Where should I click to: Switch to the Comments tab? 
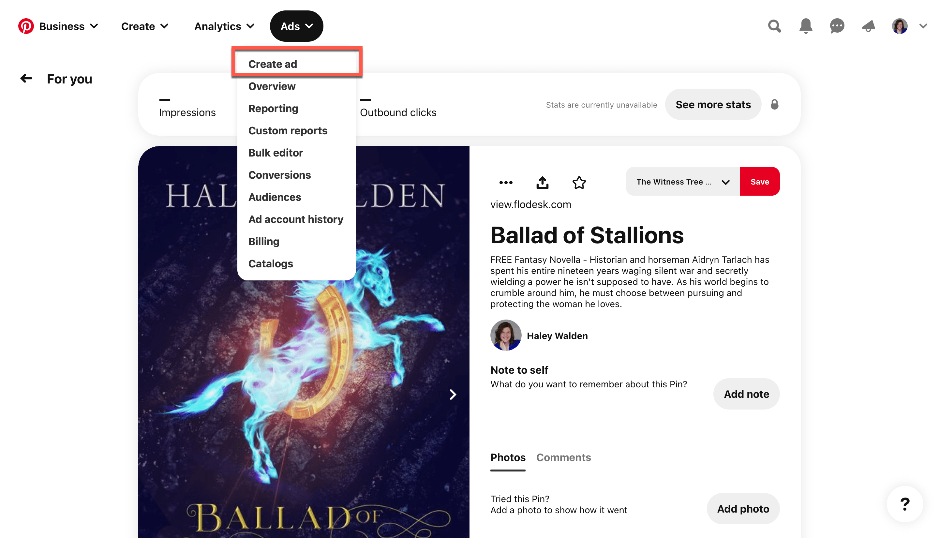coord(563,457)
